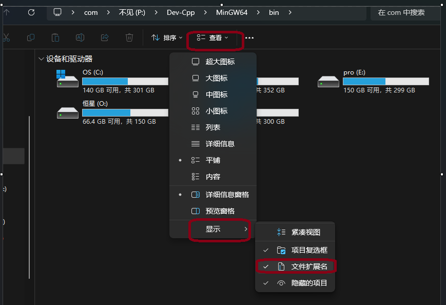Collapse the 查看 view dropdown

coord(213,37)
